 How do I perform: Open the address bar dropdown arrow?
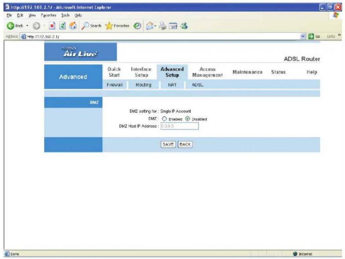click(x=303, y=36)
